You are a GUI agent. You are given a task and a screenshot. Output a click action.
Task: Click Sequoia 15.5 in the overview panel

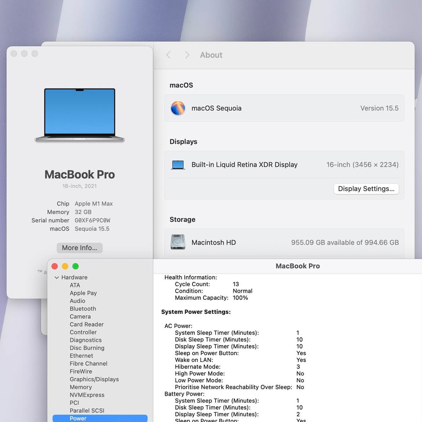[92, 229]
